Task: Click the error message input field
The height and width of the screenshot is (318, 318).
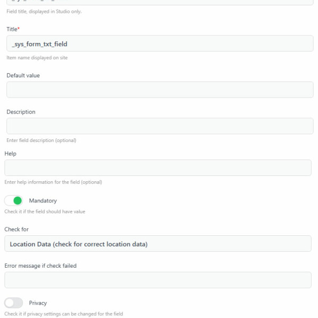Action: click(158, 280)
